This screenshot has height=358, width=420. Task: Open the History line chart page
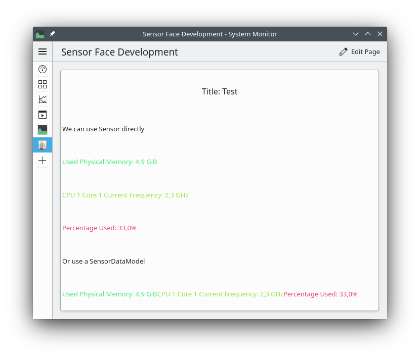(x=43, y=100)
